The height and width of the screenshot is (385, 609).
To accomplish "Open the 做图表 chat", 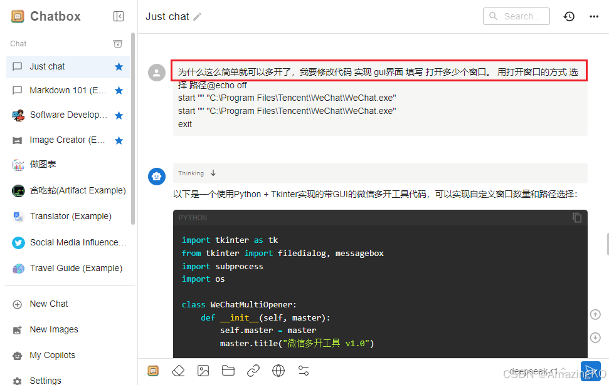I will (x=68, y=165).
